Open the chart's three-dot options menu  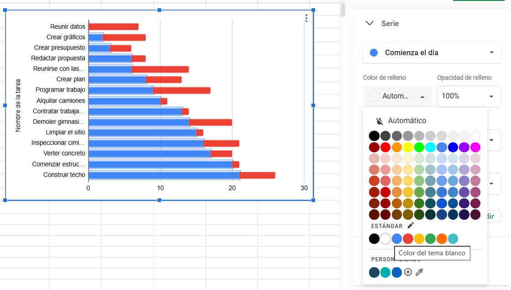point(306,18)
